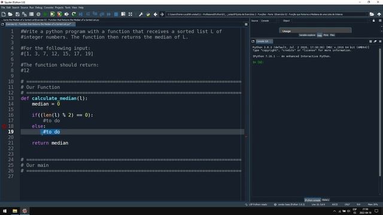Click the stop debugging square icon
This screenshot has width=383, height=215.
[x=116, y=14]
